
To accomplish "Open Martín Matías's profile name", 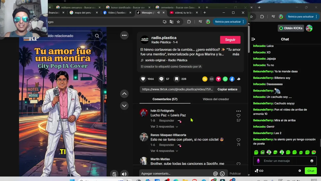I will [x=160, y=159].
